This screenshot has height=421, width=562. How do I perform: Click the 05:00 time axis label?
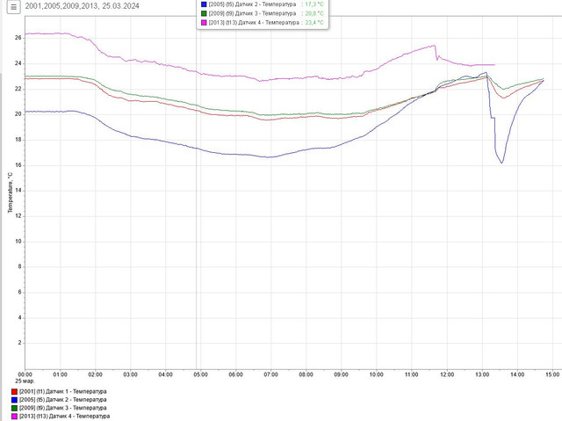201,374
